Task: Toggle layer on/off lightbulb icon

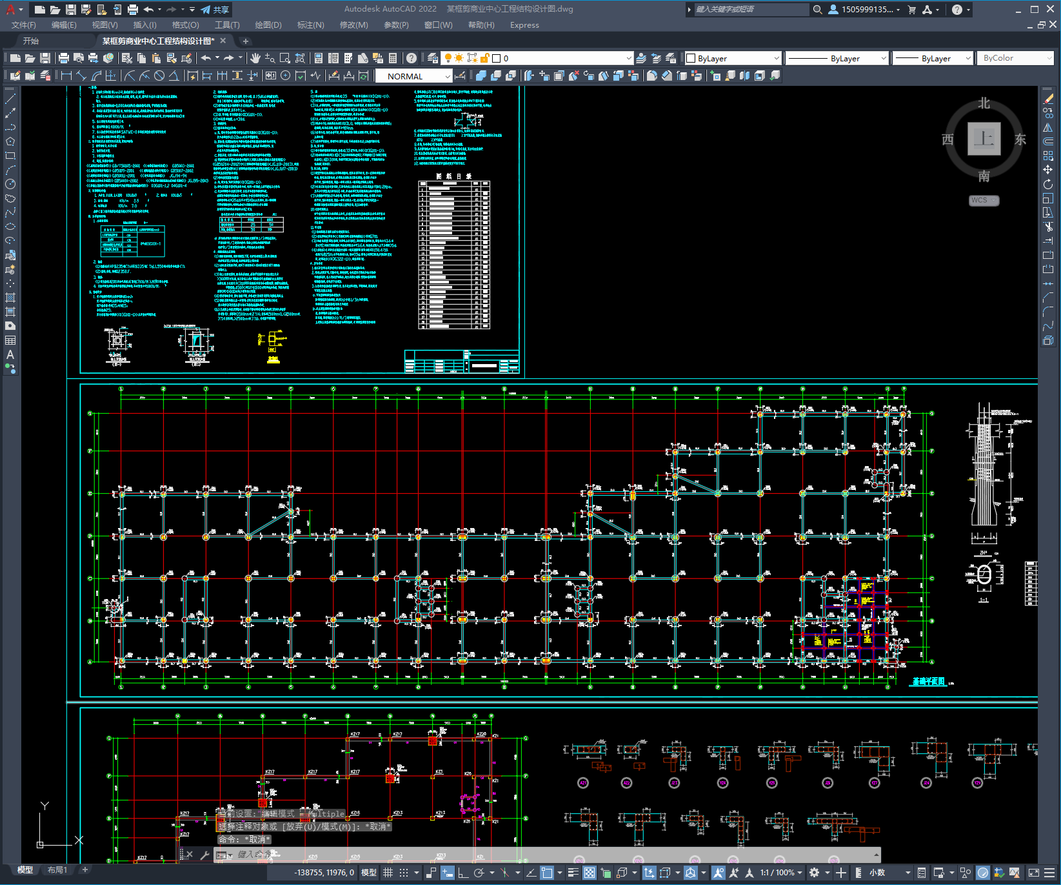Action: [448, 58]
